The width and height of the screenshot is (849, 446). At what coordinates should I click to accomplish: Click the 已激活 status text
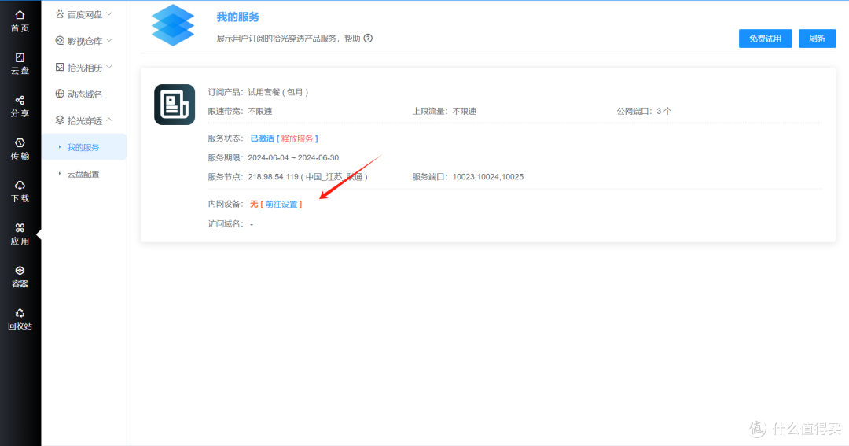(262, 138)
